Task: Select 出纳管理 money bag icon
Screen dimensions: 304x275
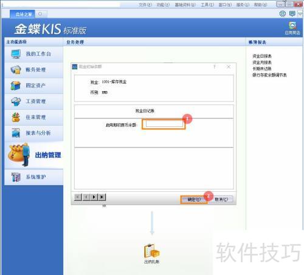Action: coord(19,154)
